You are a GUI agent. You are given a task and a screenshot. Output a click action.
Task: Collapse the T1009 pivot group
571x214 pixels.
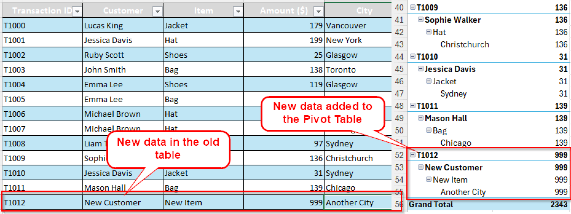click(413, 8)
